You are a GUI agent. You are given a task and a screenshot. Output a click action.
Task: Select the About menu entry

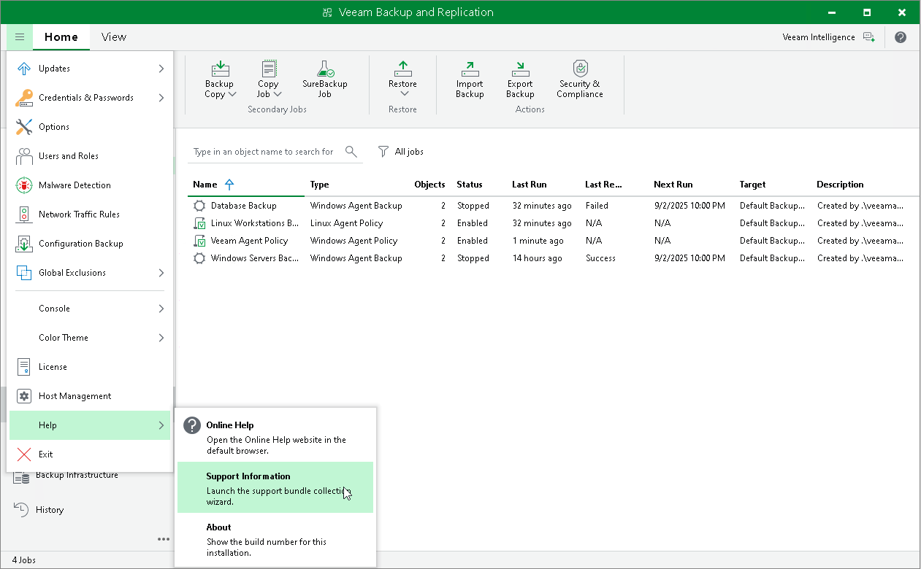click(x=275, y=538)
